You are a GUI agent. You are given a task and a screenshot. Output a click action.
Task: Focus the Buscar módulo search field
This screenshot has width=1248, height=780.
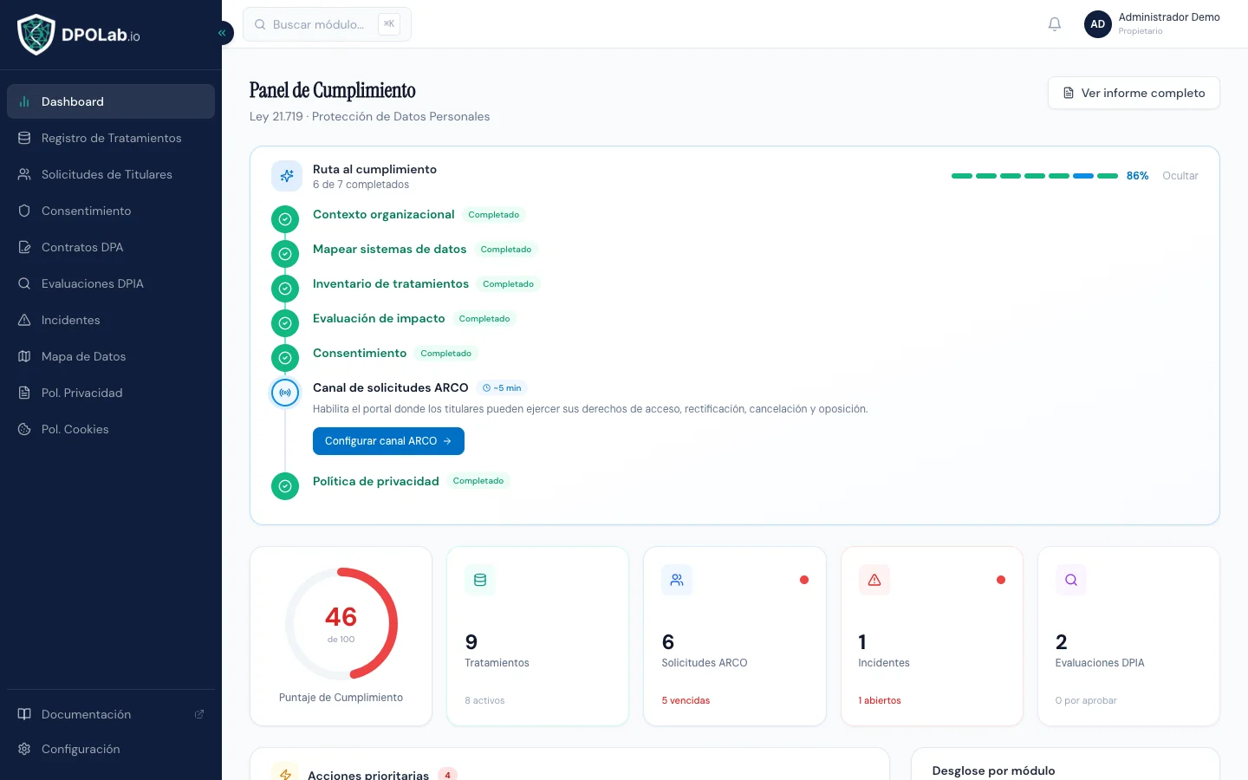point(327,24)
